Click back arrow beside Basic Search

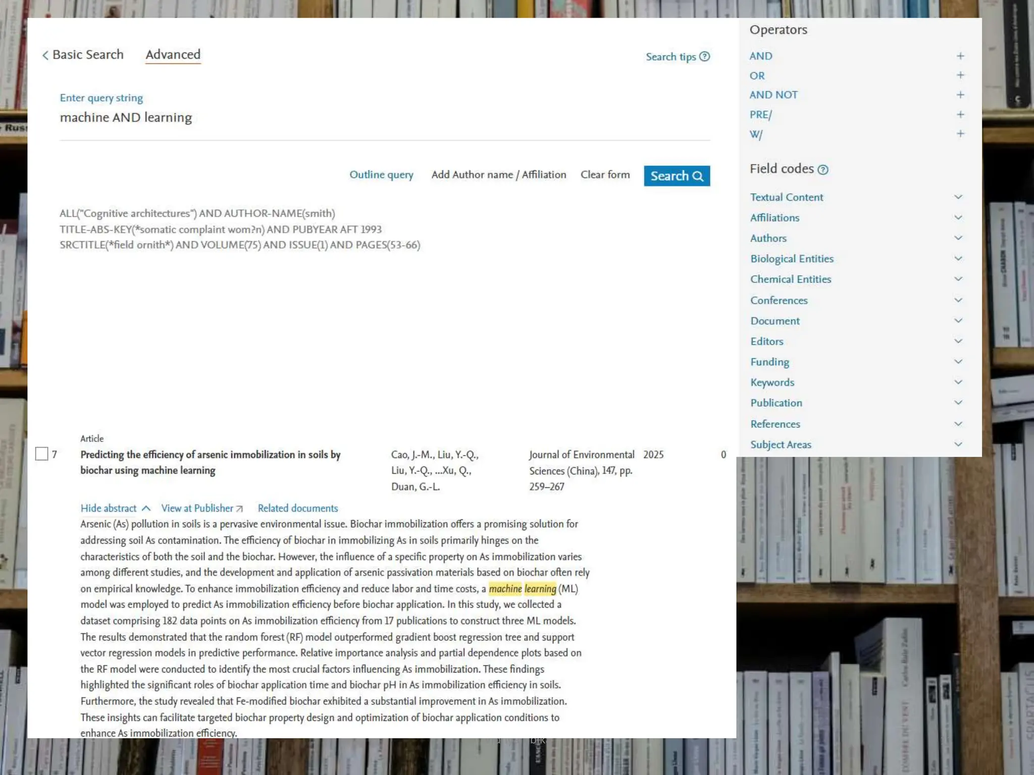[45, 55]
